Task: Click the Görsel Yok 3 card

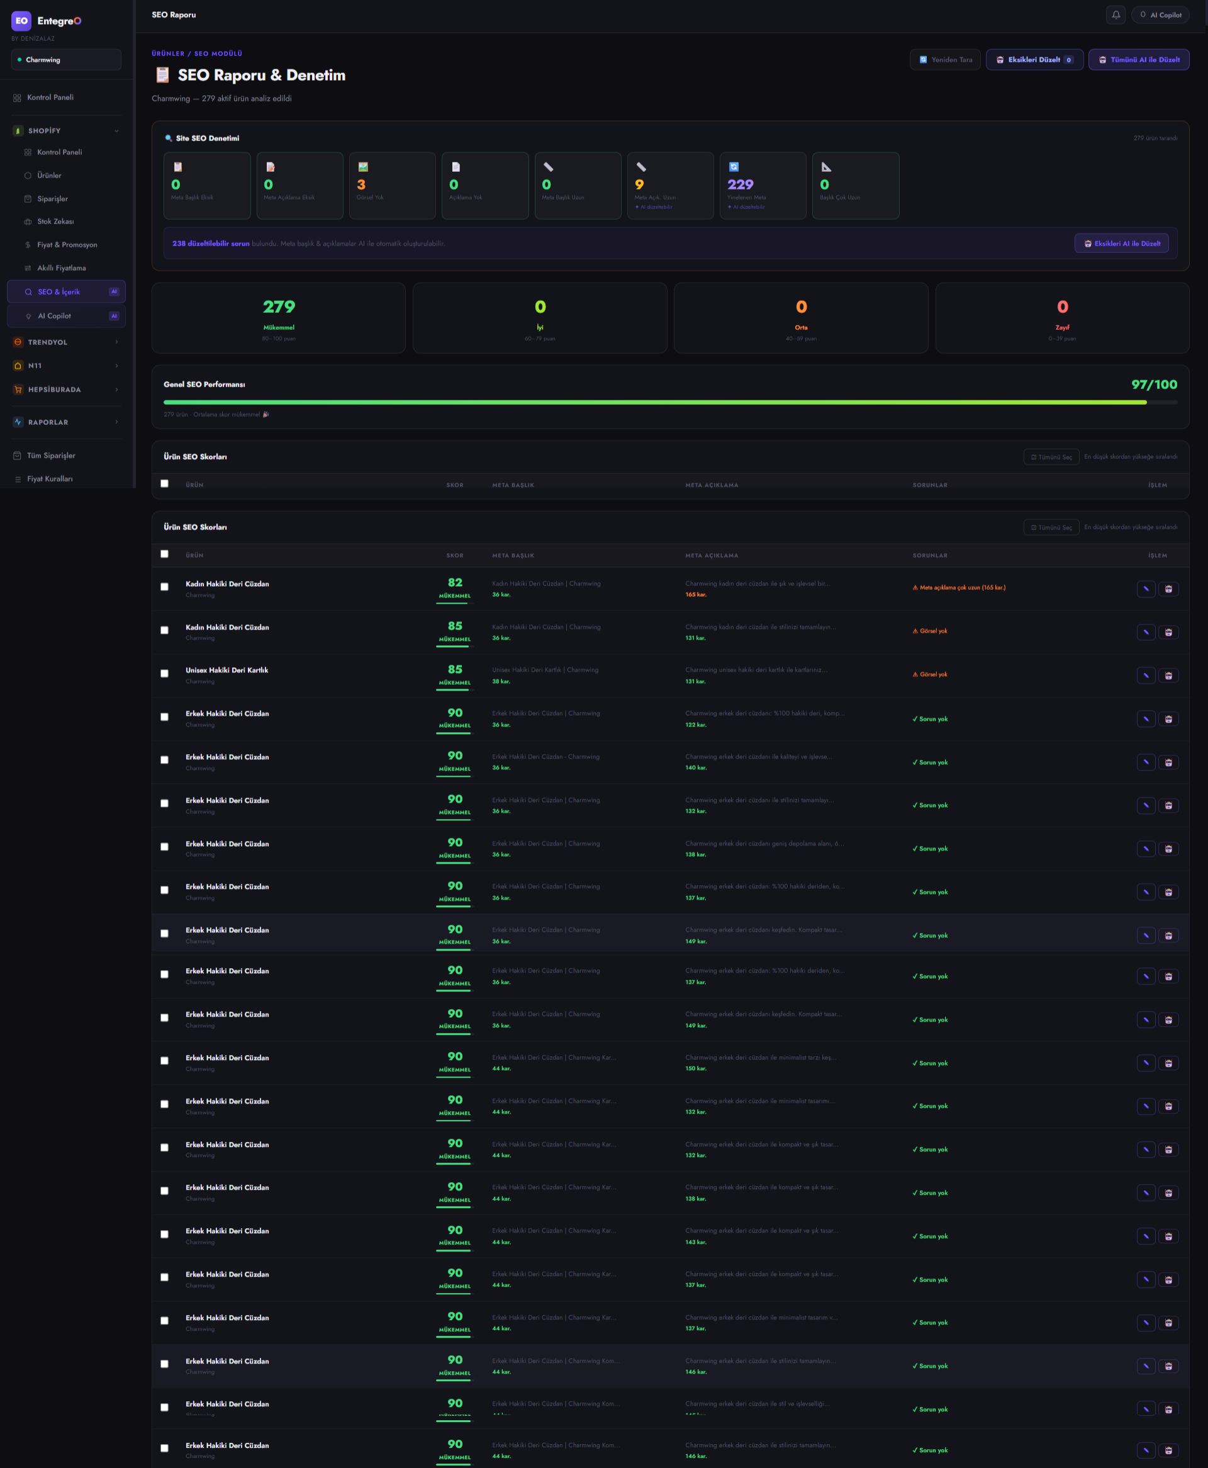Action: click(392, 186)
